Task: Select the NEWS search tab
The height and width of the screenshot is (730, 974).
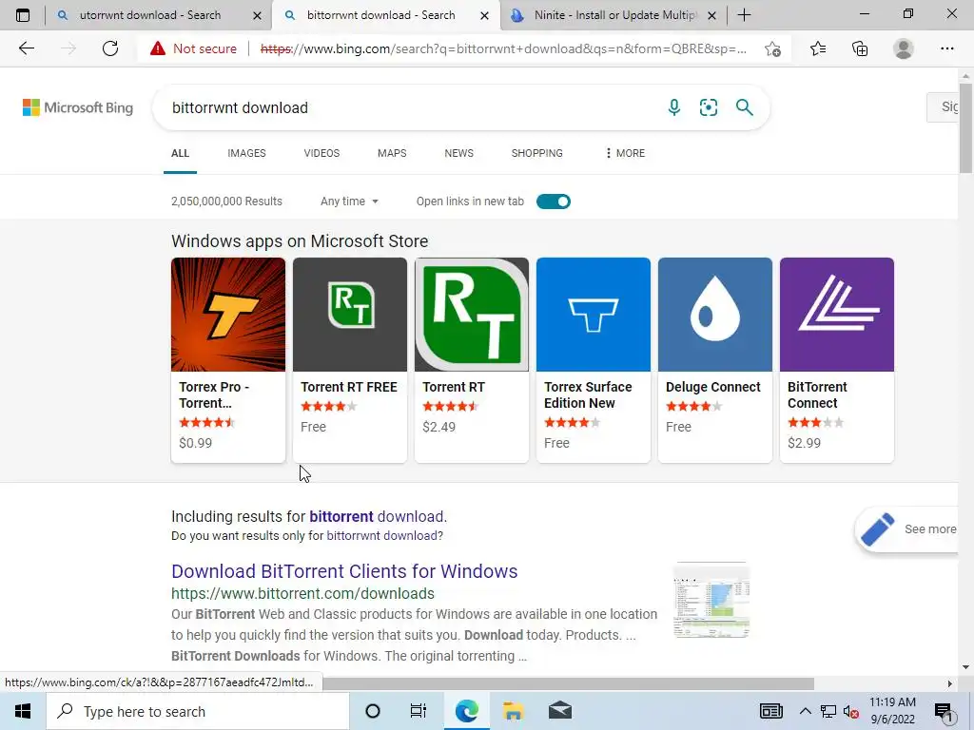Action: pos(459,153)
